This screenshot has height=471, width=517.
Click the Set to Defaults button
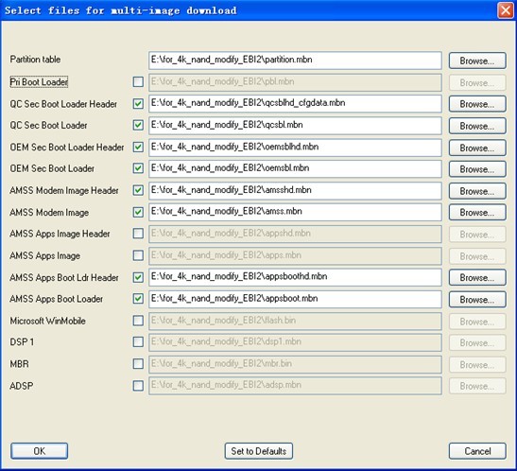[259, 451]
